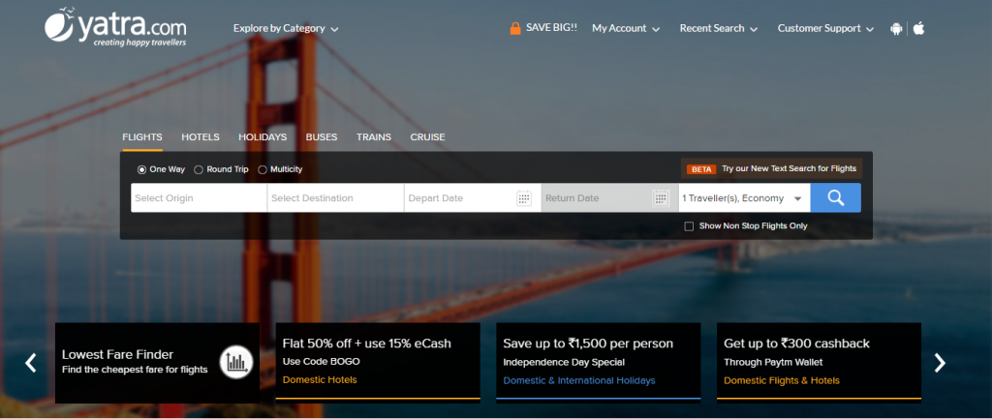Image resolution: width=992 pixels, height=419 pixels.
Task: Click 'Get up to ₹300 cashback' text
Action: [x=796, y=344]
